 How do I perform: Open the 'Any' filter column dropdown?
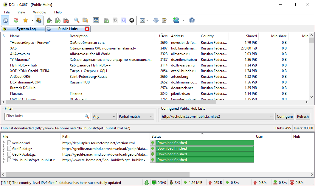click(104, 116)
